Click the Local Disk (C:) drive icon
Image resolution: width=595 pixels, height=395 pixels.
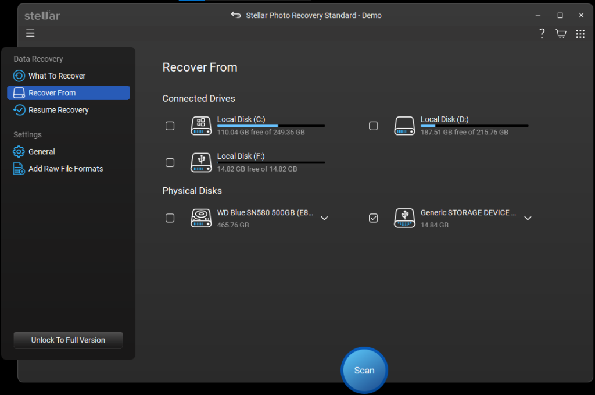click(x=201, y=126)
